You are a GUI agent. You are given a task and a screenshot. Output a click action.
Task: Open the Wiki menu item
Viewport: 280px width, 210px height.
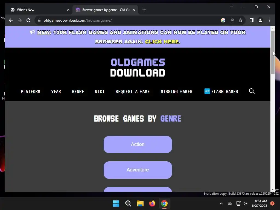[x=100, y=92]
